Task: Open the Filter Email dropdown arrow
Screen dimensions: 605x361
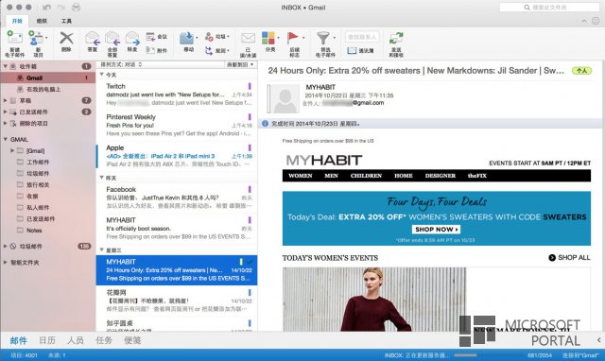Action: [x=334, y=38]
